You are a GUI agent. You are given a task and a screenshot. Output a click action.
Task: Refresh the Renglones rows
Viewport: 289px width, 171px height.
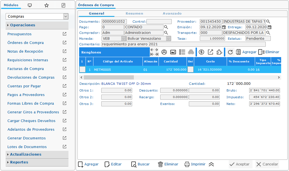[x=230, y=52]
